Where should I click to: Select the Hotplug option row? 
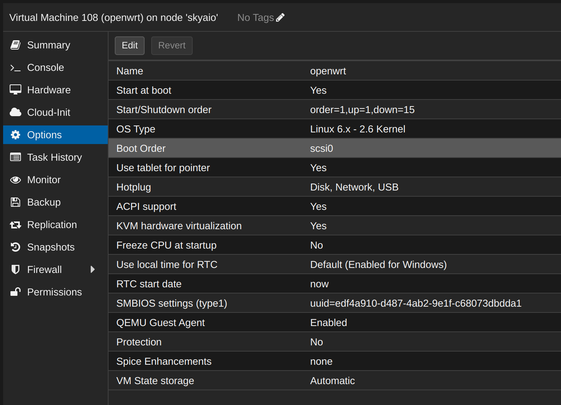click(x=335, y=187)
